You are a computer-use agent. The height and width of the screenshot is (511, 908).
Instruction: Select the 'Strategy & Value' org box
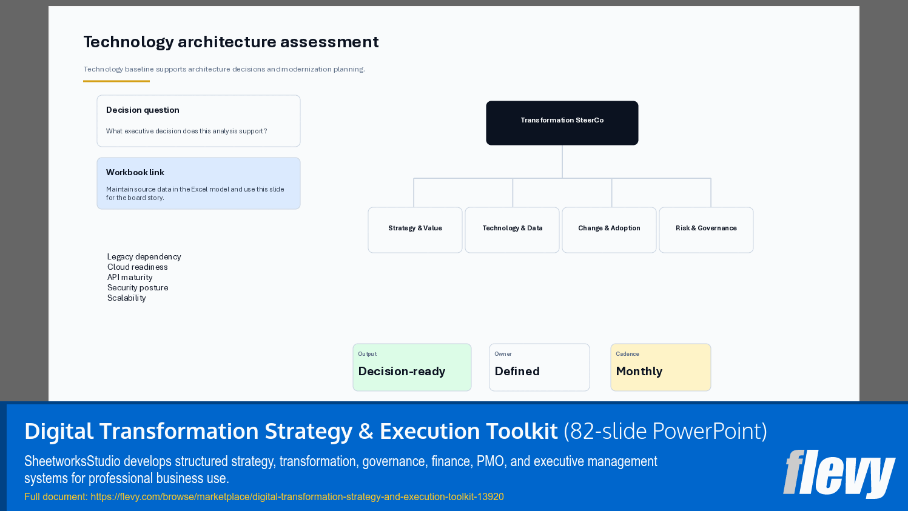[x=415, y=230]
